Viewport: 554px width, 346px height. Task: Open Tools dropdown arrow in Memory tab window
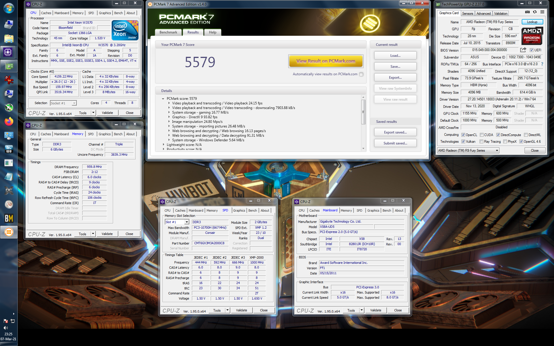tap(93, 234)
